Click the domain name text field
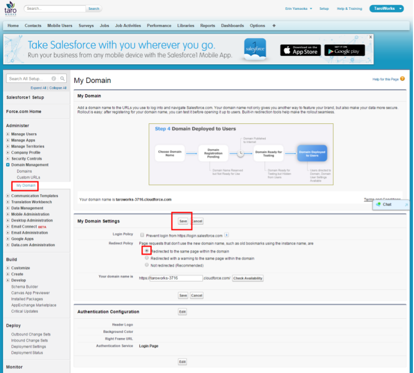Viewport: 414px width, 373px height. pos(176,278)
